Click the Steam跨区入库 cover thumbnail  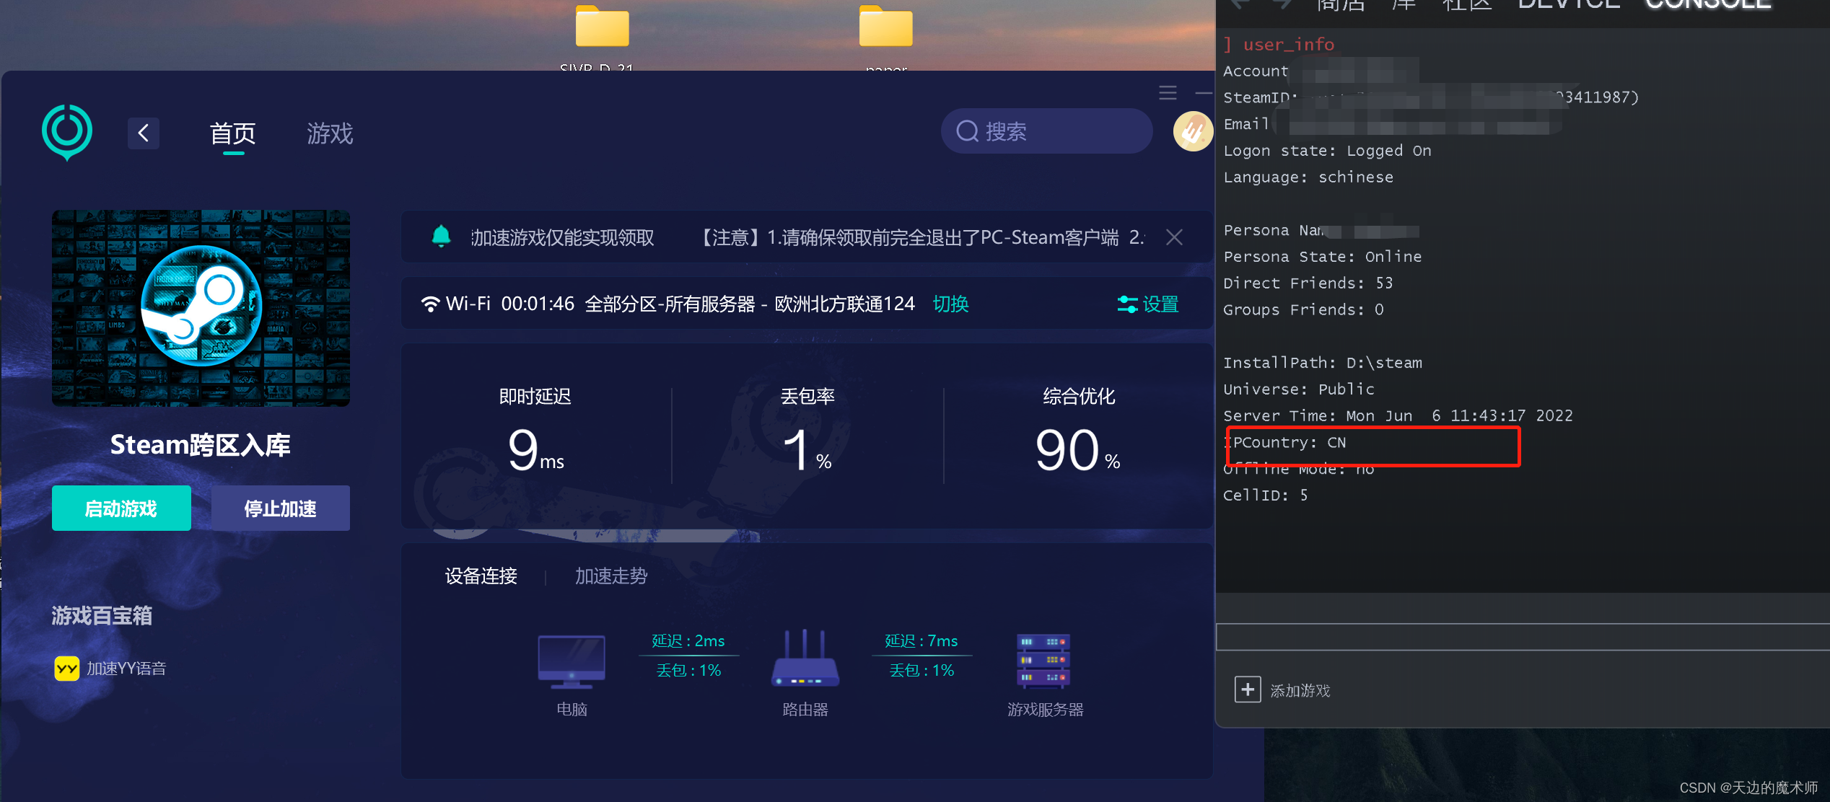click(201, 308)
